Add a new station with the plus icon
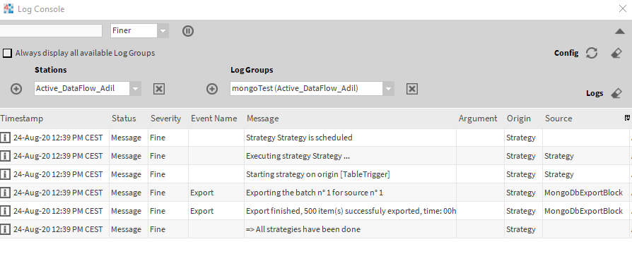 [16, 89]
